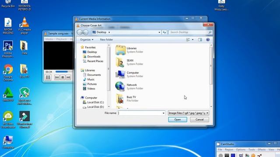
Task: Open Image Files type filter dropdown
Action: tap(189, 113)
